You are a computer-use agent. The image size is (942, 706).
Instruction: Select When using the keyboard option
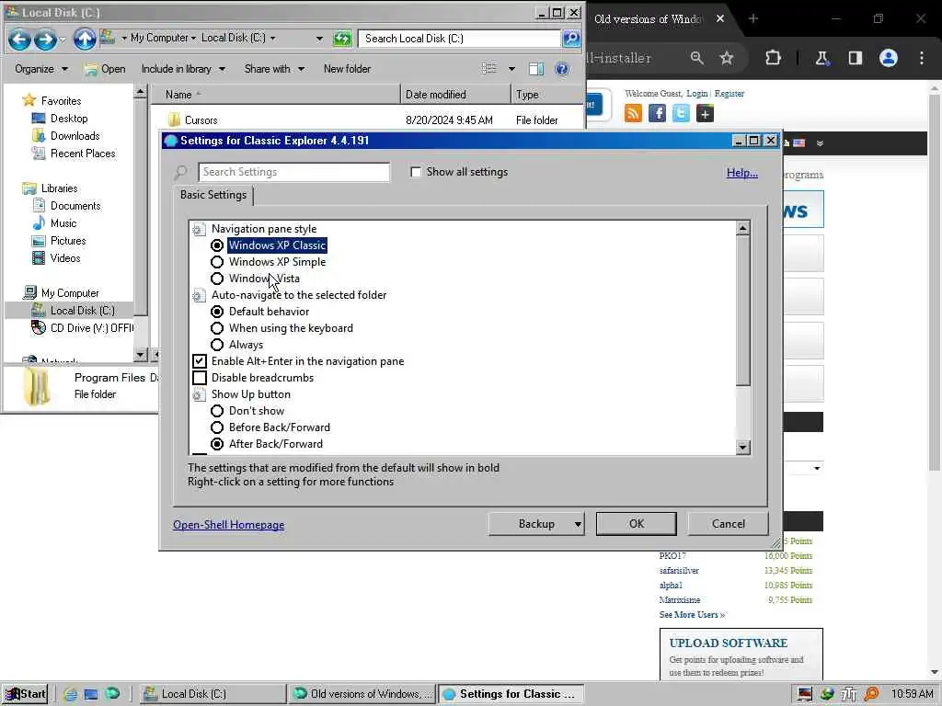(217, 328)
